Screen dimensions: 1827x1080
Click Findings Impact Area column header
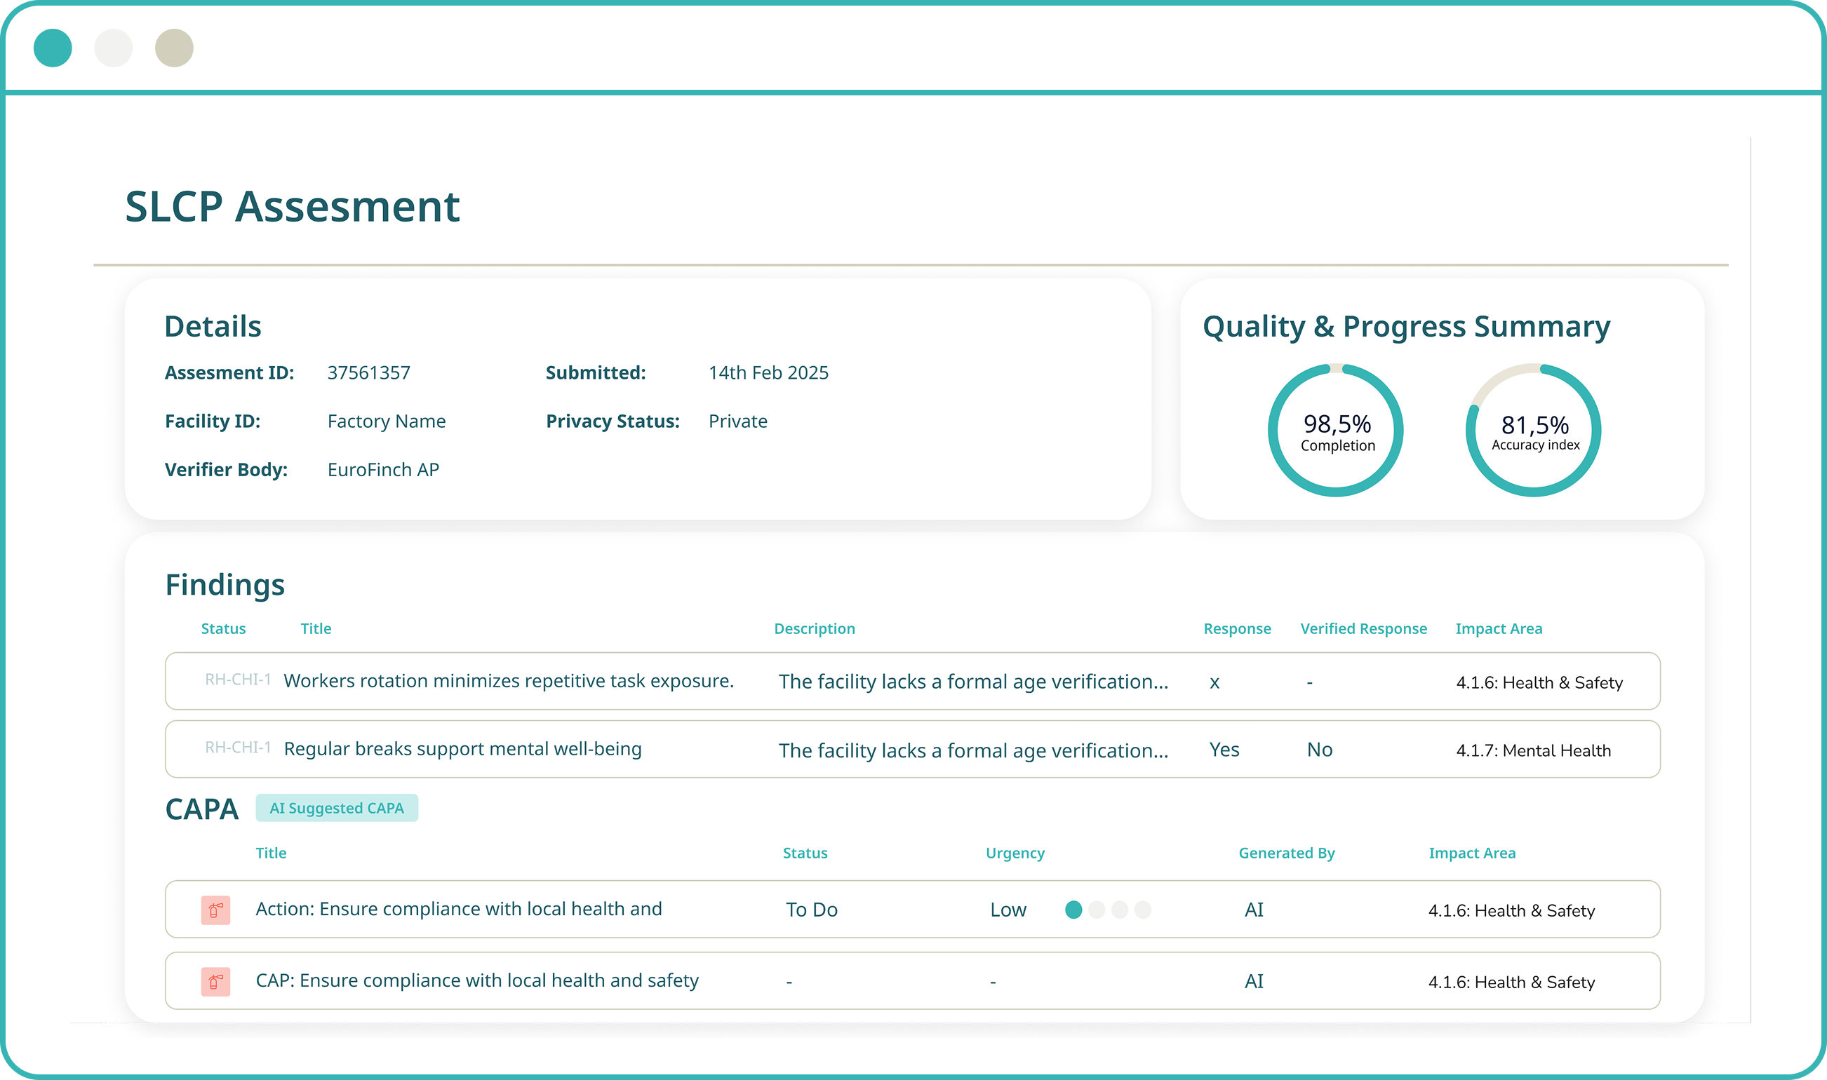click(1499, 629)
